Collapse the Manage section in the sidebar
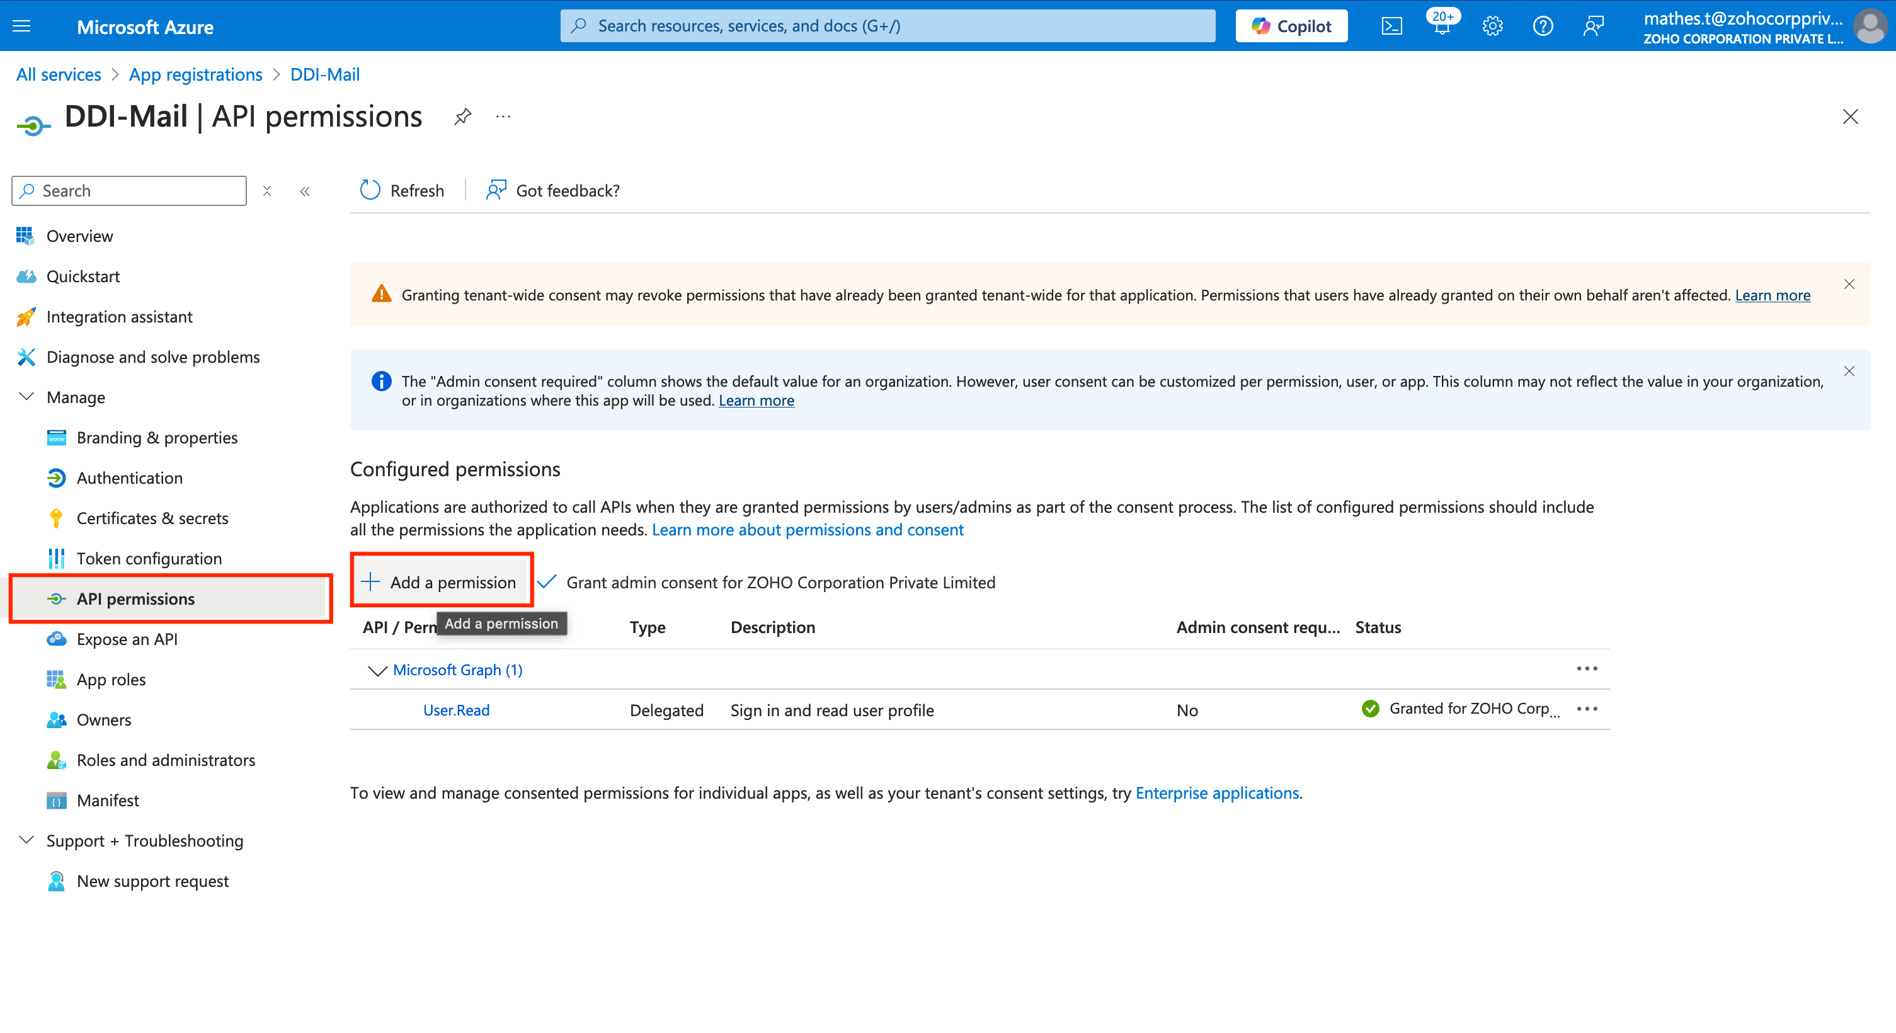The width and height of the screenshot is (1896, 1033). pyautogui.click(x=26, y=397)
